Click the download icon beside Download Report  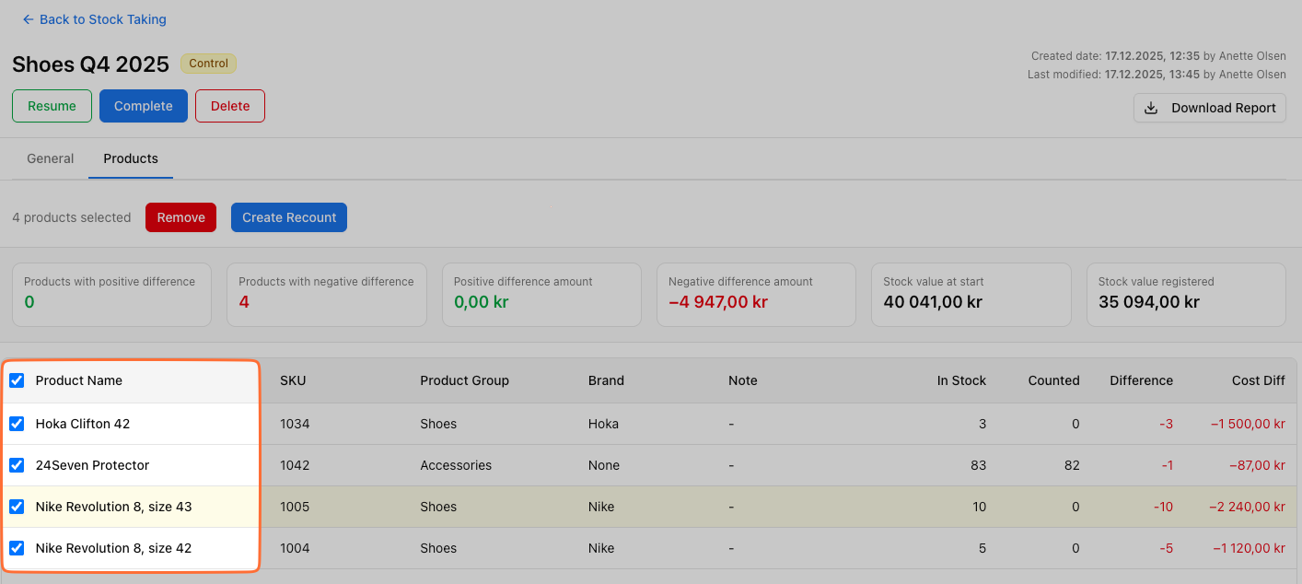point(1151,108)
